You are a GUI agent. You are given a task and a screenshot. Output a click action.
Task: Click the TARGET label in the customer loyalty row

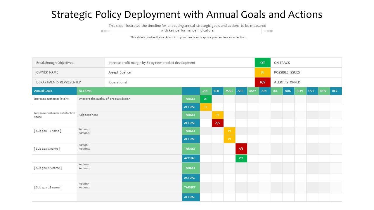click(x=191, y=99)
